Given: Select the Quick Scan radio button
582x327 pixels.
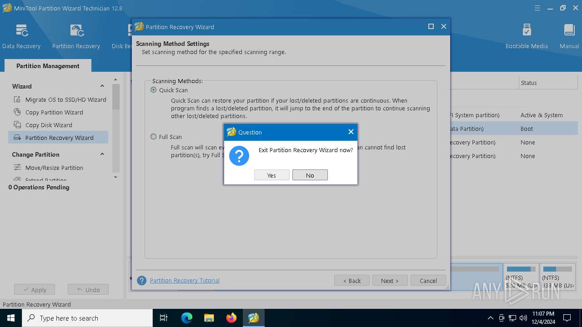Looking at the screenshot, I should 153,90.
